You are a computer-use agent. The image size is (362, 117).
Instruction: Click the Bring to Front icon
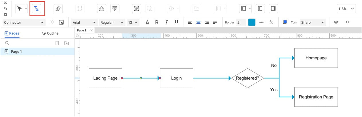101,9
